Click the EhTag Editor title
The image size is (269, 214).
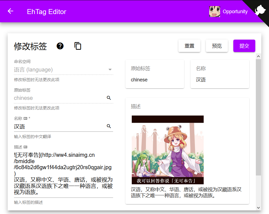click(46, 12)
